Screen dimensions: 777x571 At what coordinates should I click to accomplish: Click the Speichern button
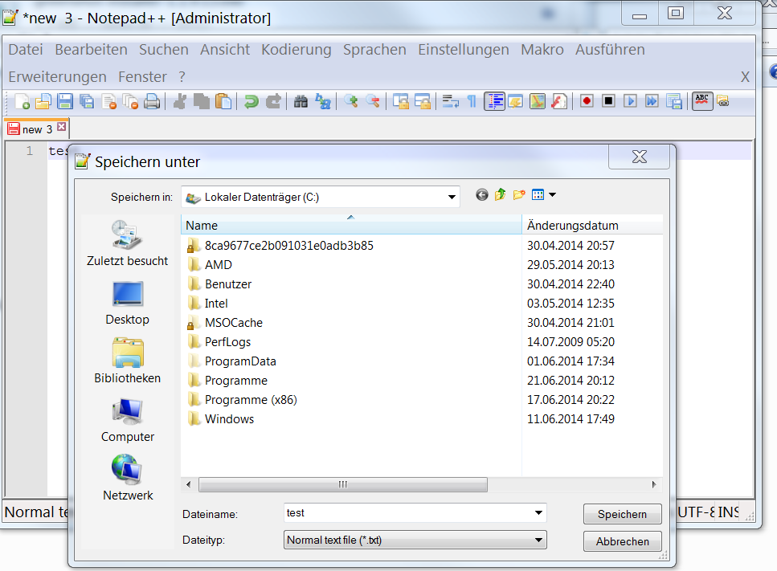click(623, 514)
